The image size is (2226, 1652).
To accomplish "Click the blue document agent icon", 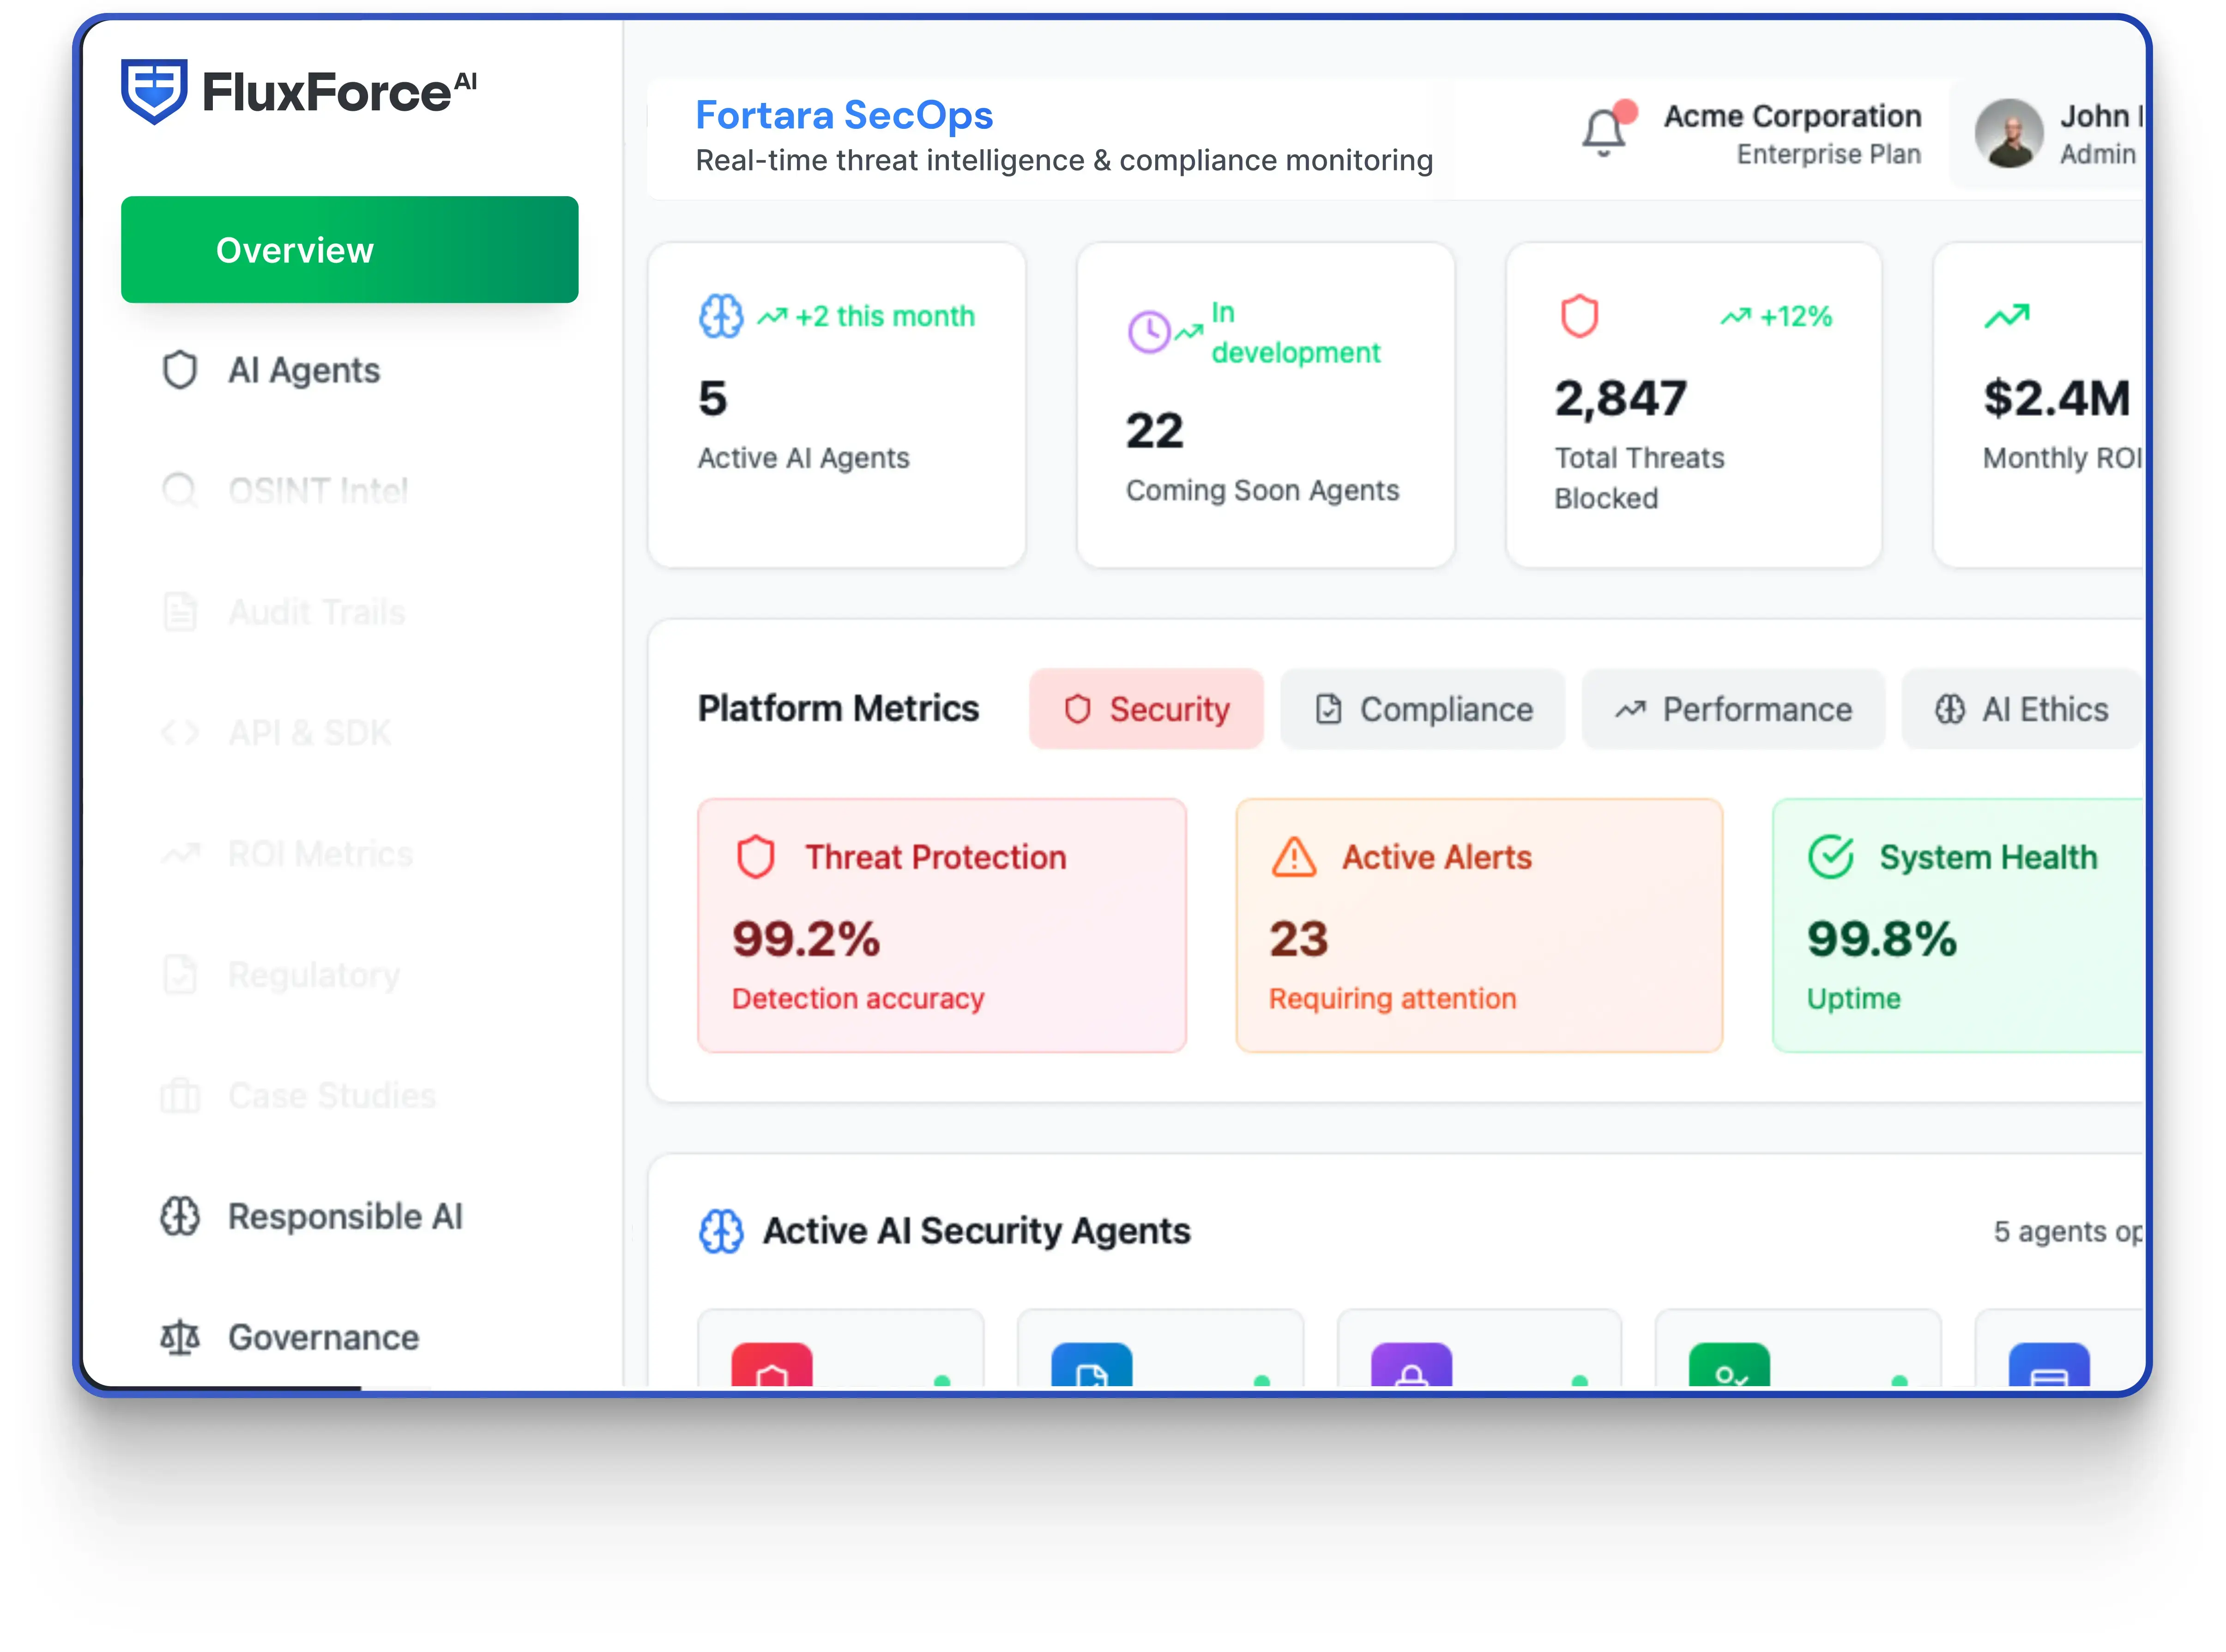I will (x=1091, y=1365).
